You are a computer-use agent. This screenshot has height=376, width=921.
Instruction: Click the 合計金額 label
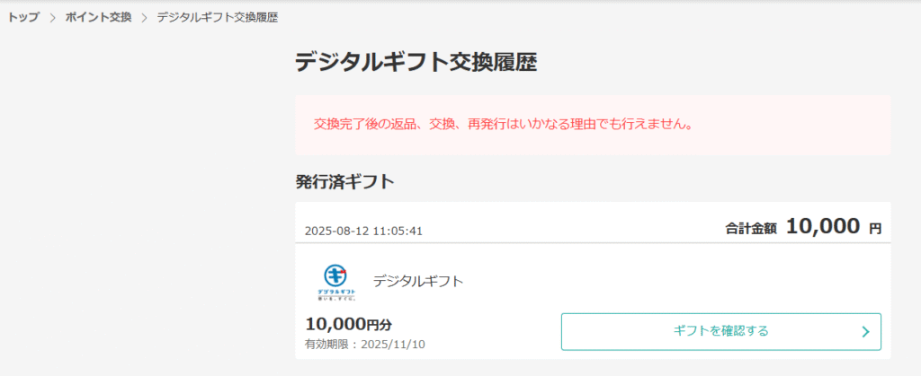(751, 229)
